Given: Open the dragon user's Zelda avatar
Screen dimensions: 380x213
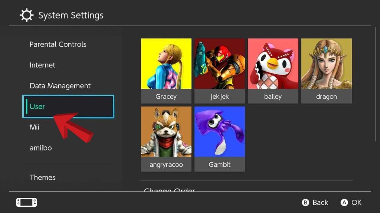Looking at the screenshot, I should [x=327, y=64].
